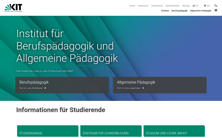Open the Allgemeine Pädagogik card
The image size is (222, 138).
160,85
